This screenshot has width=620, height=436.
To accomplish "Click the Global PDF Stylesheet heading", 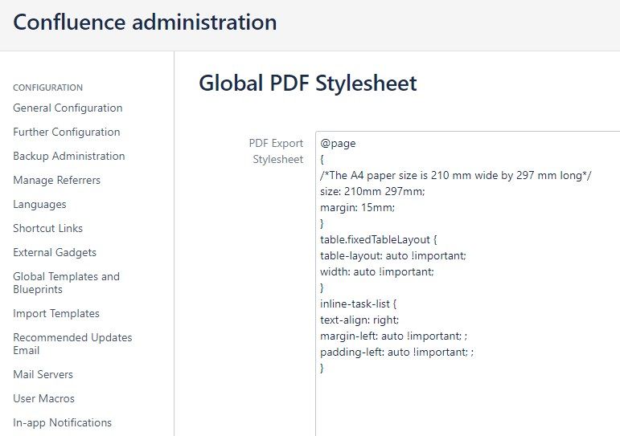I will coord(308,84).
